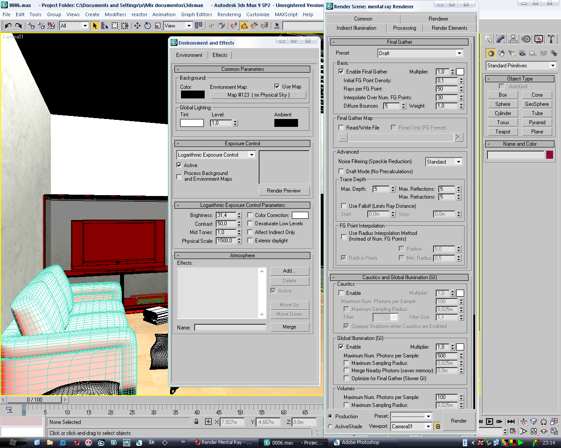Open the Final Gather Preset dropdown

pyautogui.click(x=459, y=53)
